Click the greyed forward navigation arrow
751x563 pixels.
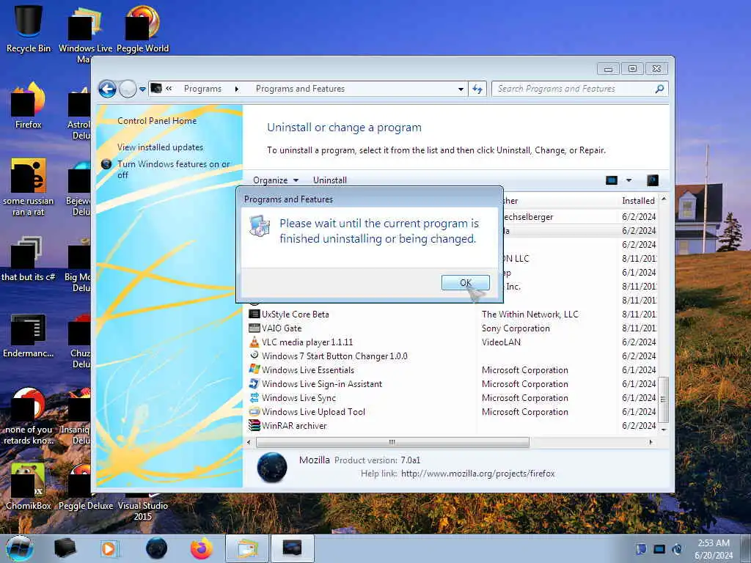tap(128, 89)
